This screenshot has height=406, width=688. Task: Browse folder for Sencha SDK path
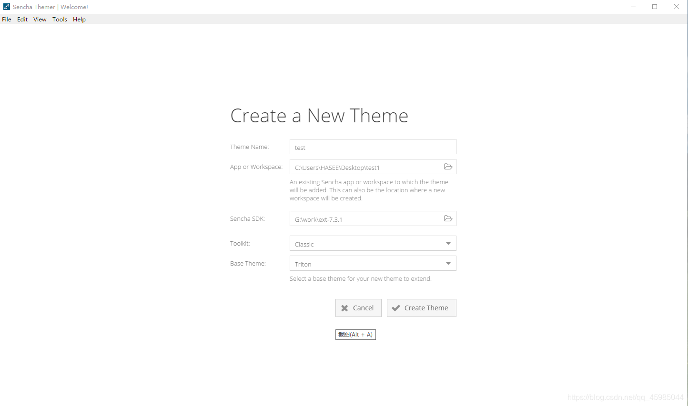pos(448,218)
